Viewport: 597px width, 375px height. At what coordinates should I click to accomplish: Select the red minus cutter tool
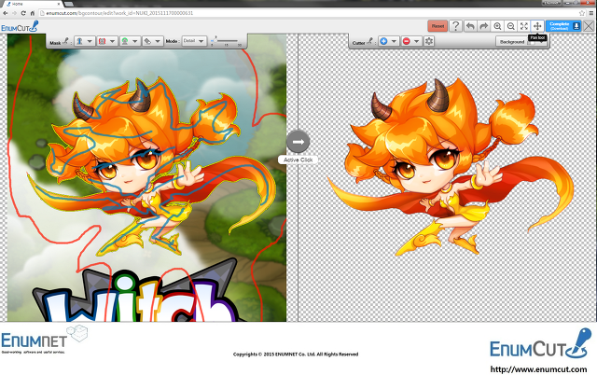pos(407,41)
